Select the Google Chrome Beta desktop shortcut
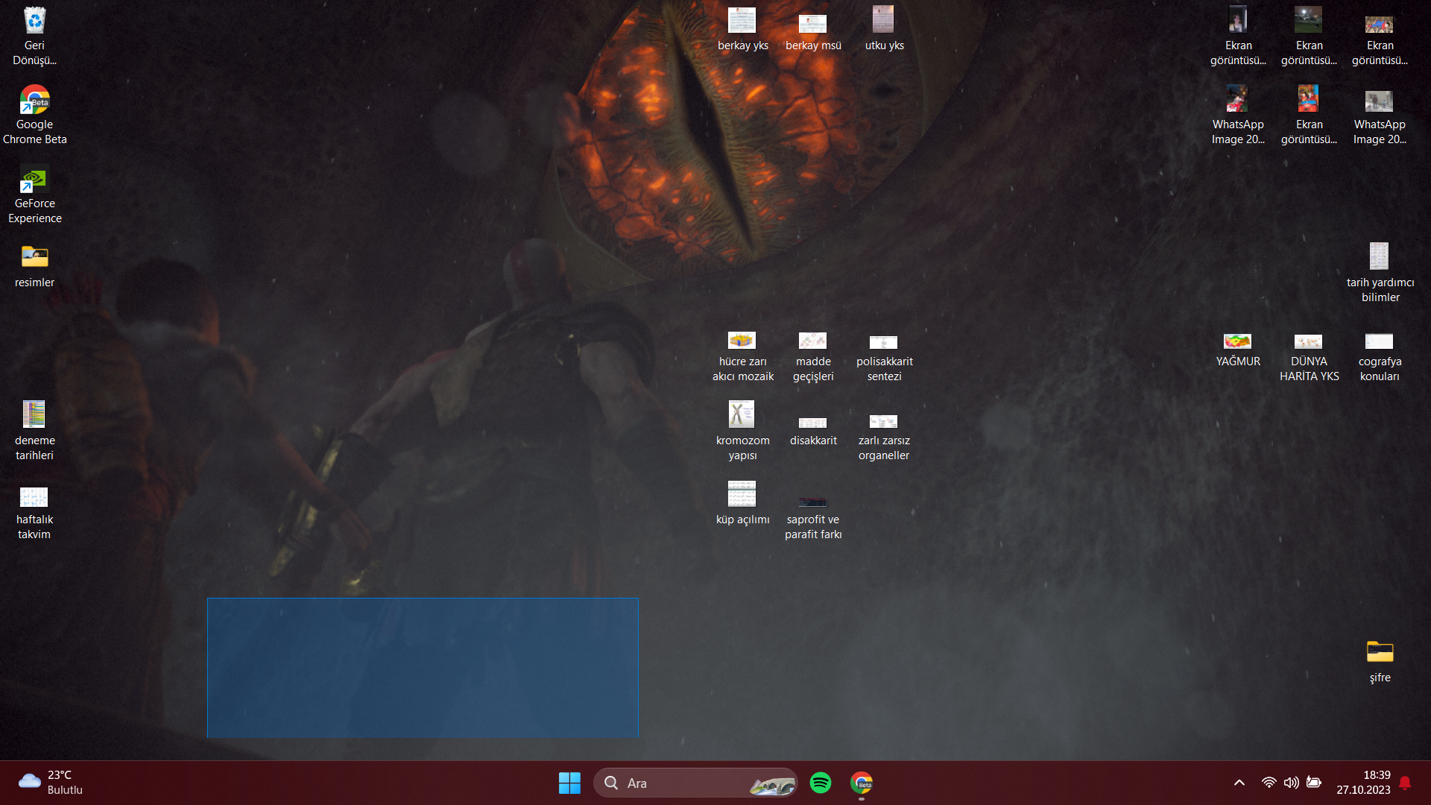Image resolution: width=1431 pixels, height=805 pixels. coord(34,115)
